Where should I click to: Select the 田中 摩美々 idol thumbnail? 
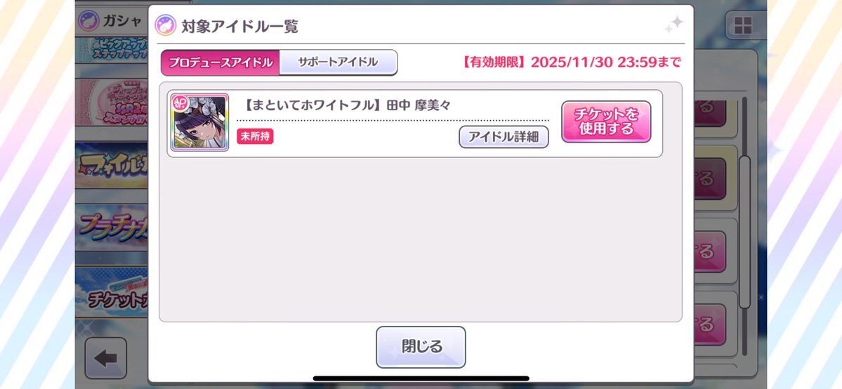point(199,122)
